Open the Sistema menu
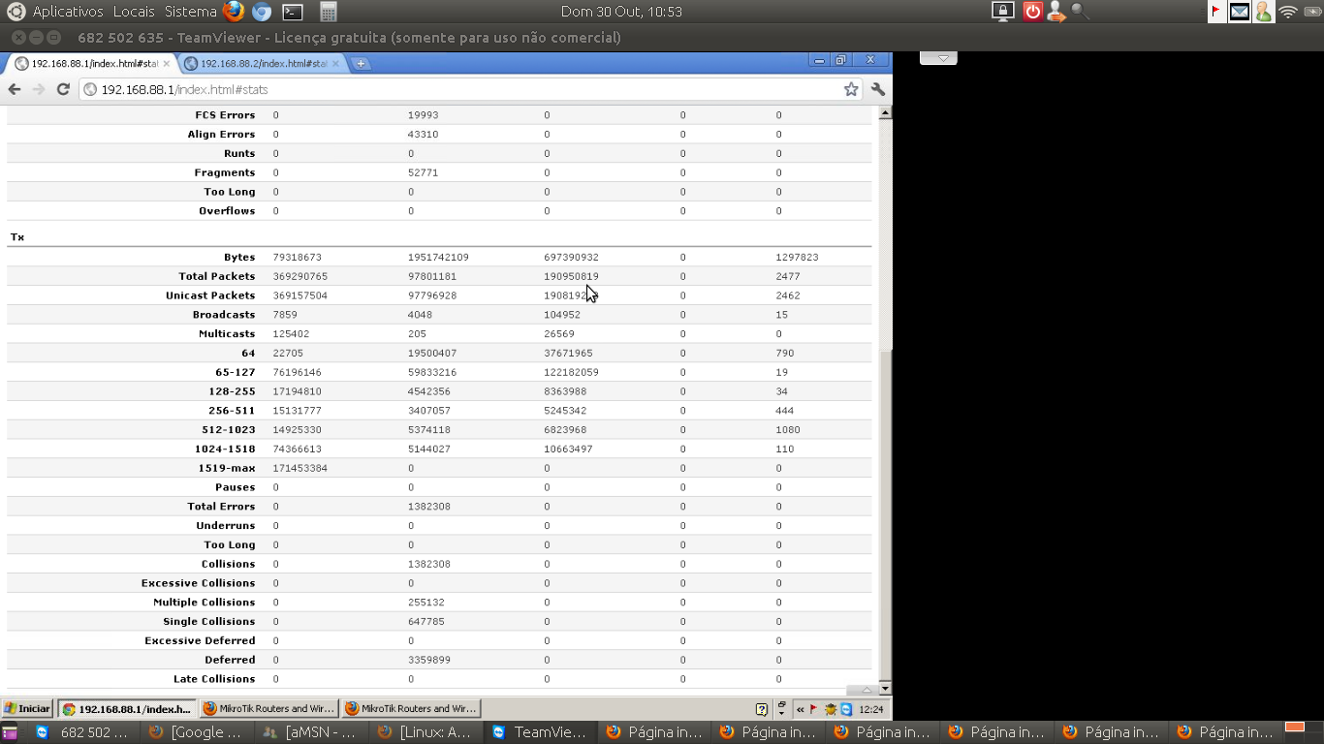The image size is (1324, 744). 190,12
